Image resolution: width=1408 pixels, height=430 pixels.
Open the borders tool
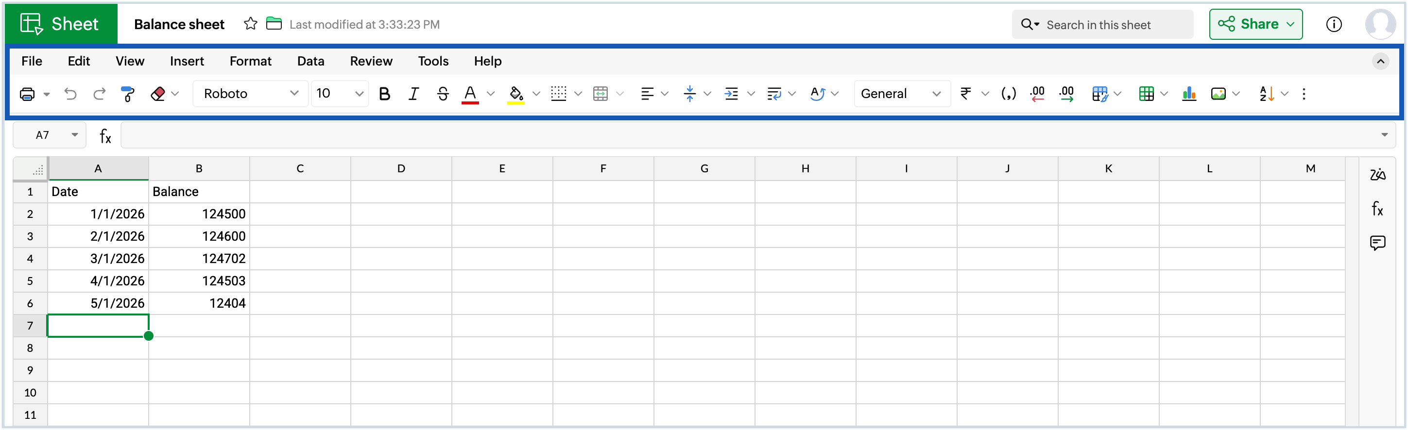pos(559,94)
